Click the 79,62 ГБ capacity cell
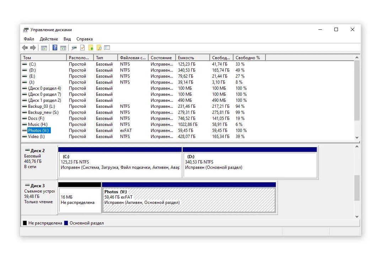Screen dimensions: 382x261 point(185,76)
